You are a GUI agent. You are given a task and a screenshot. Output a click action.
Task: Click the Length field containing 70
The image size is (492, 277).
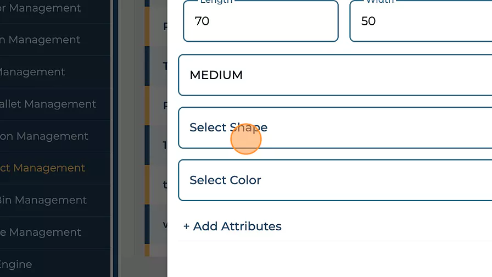coord(260,21)
